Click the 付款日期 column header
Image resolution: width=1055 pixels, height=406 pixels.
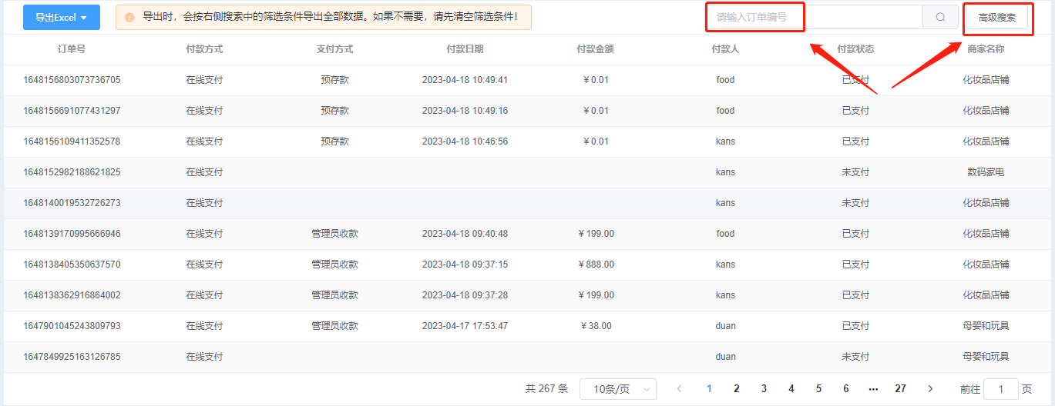pos(465,49)
